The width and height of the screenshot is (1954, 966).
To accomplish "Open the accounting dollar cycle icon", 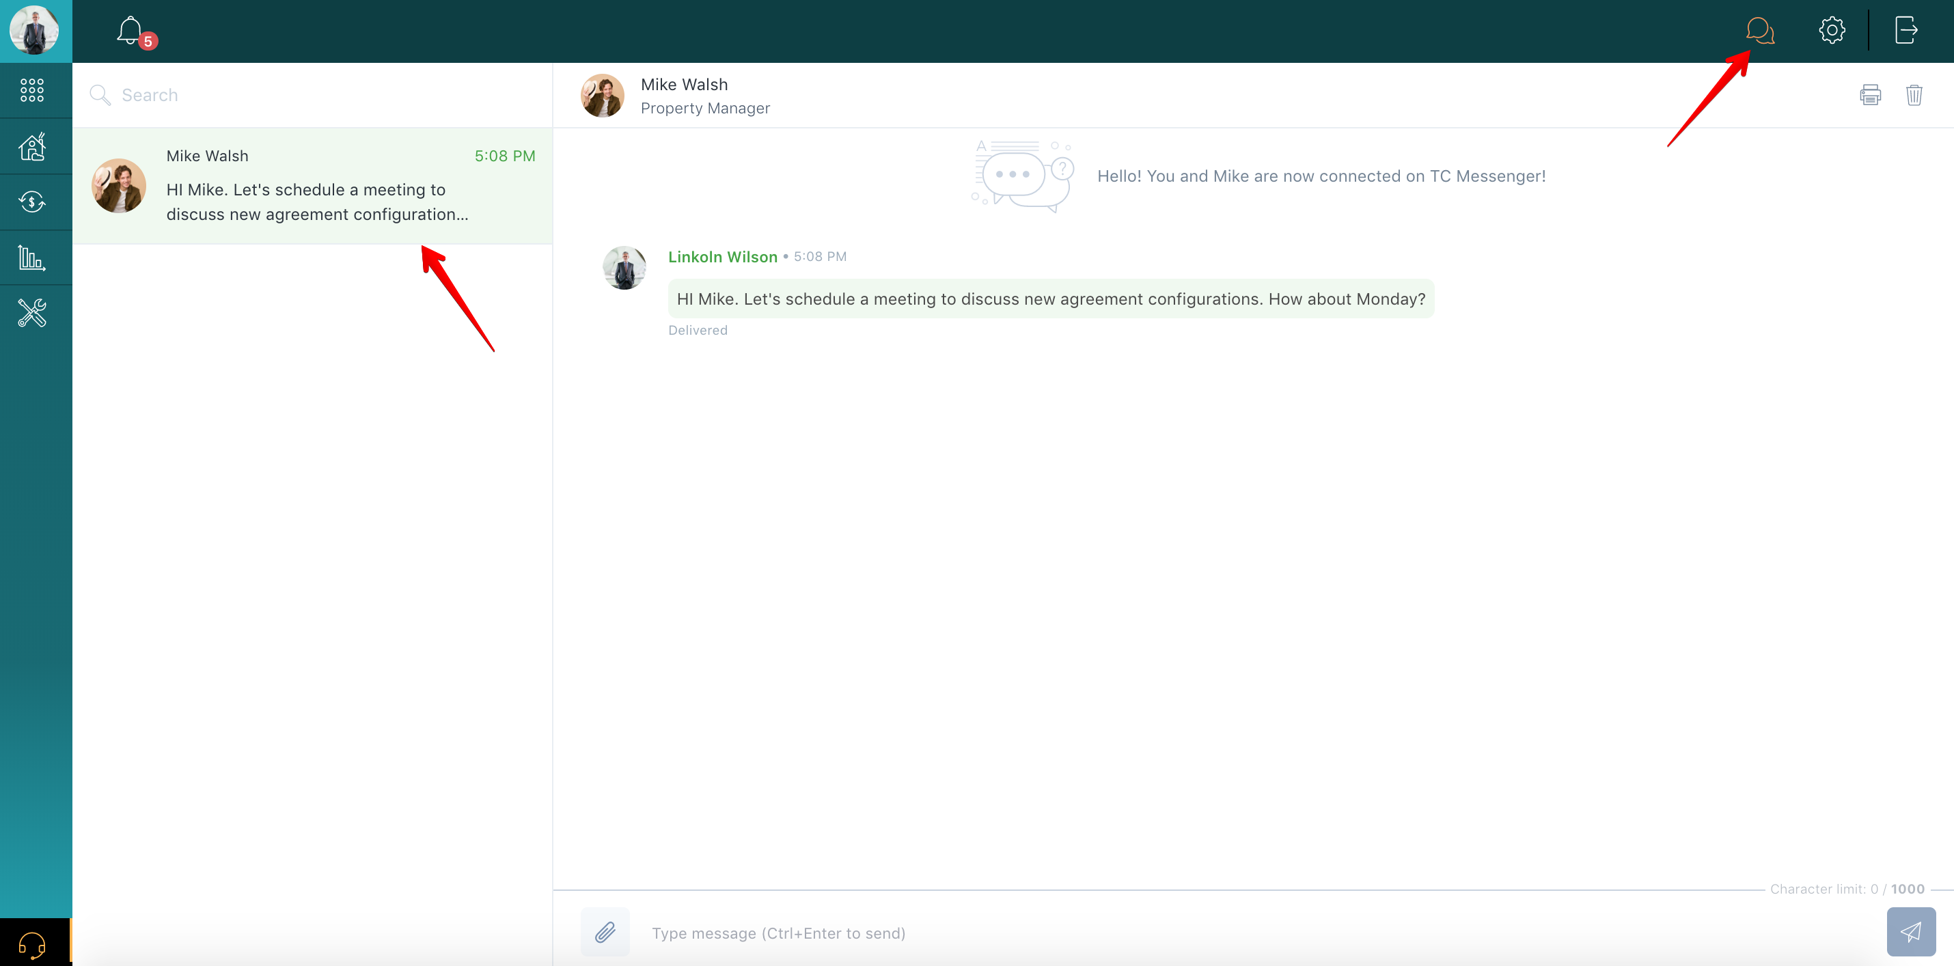I will point(32,202).
